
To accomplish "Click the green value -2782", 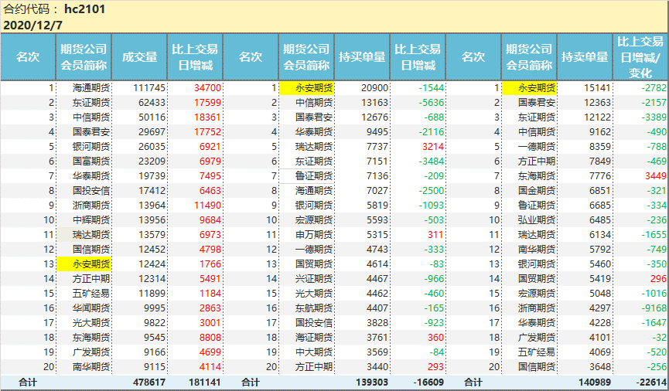I will pos(654,88).
